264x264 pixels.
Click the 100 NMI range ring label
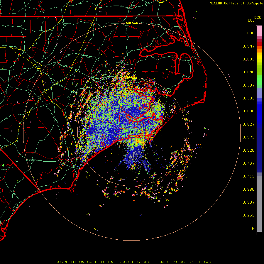[x=132, y=23]
